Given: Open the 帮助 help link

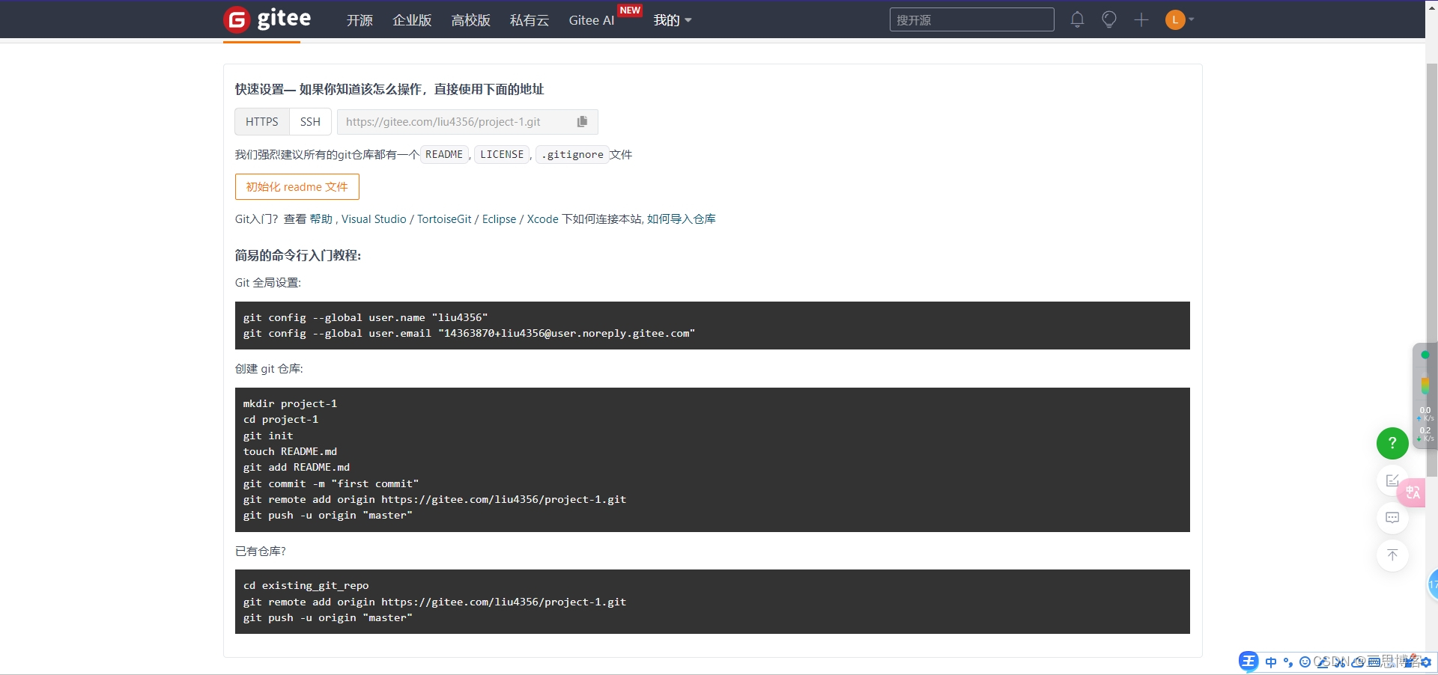Looking at the screenshot, I should click(321, 219).
